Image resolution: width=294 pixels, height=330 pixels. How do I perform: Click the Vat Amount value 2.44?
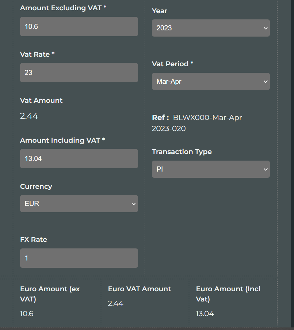(29, 116)
